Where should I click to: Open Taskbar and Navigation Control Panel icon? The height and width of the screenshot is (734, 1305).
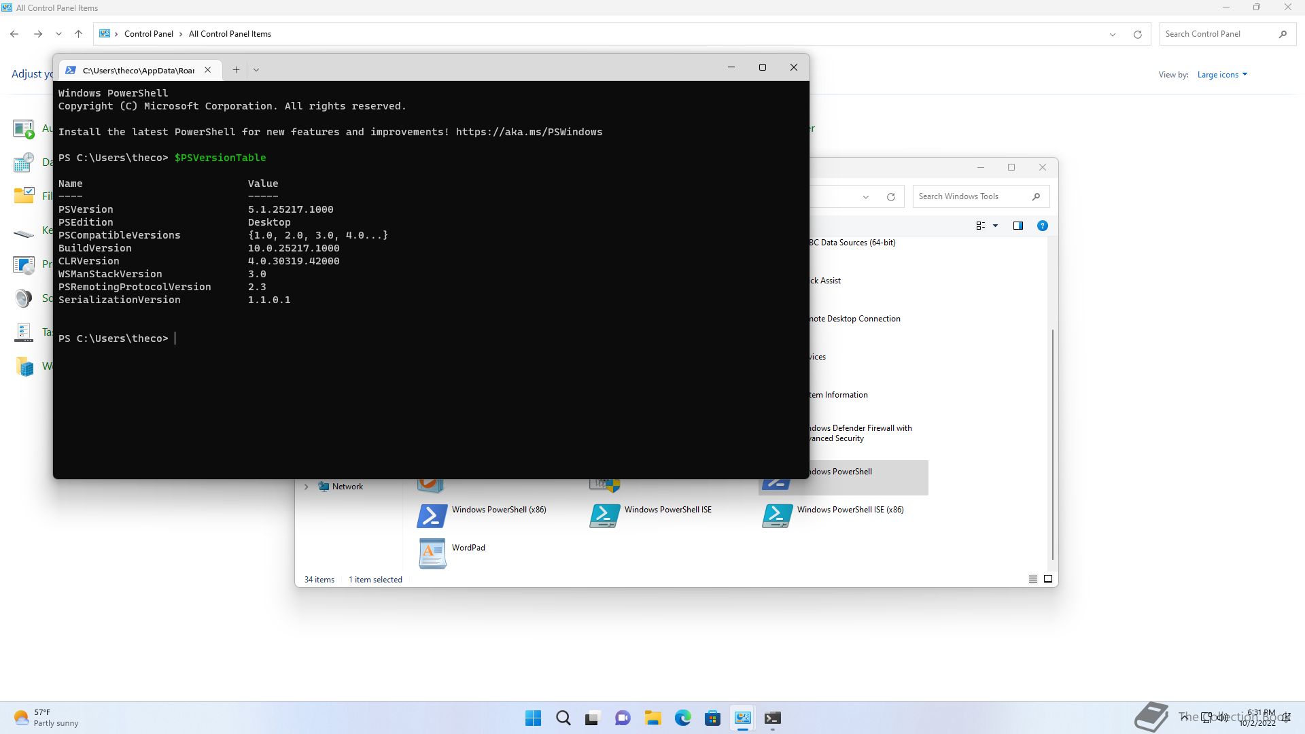tap(24, 332)
